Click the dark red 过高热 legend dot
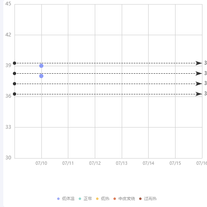 click(140, 199)
